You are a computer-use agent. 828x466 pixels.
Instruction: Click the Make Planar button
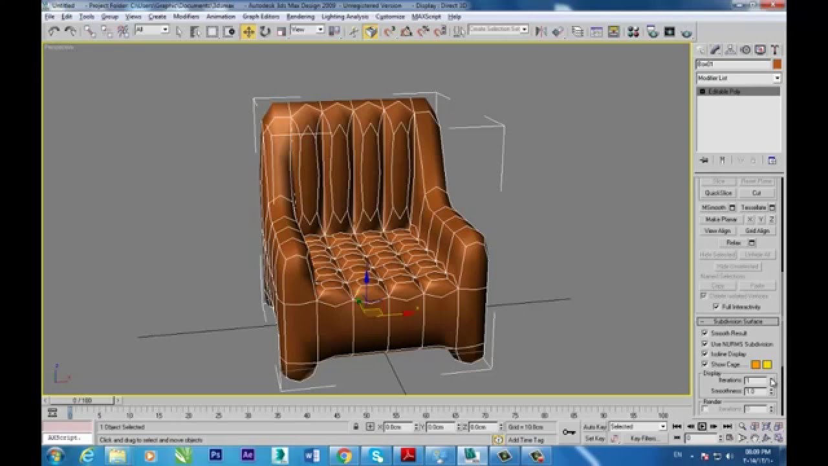pos(721,219)
